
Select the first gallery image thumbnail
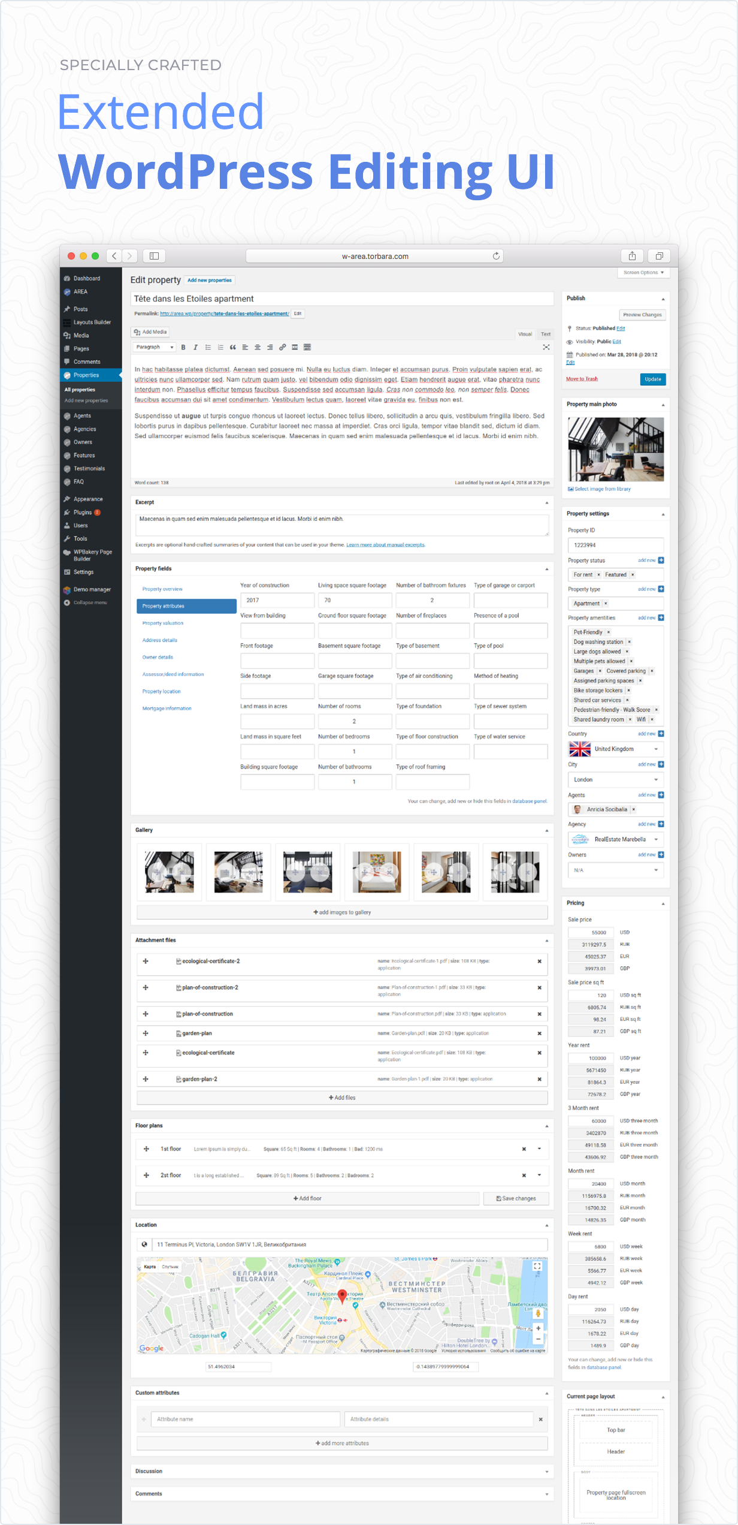pyautogui.click(x=170, y=872)
